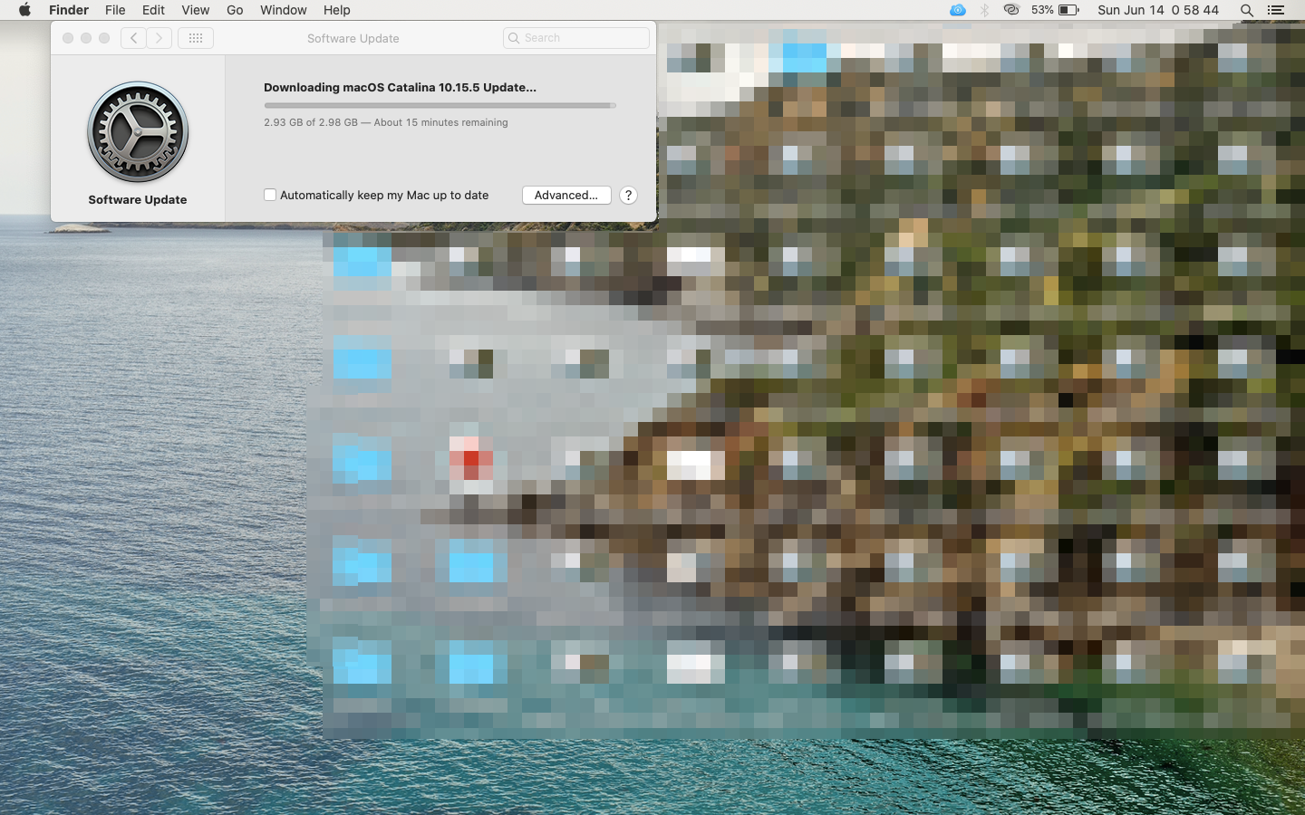Enable Automatically keep my Mac up to date
Screen dimensions: 1305x815
[270, 195]
